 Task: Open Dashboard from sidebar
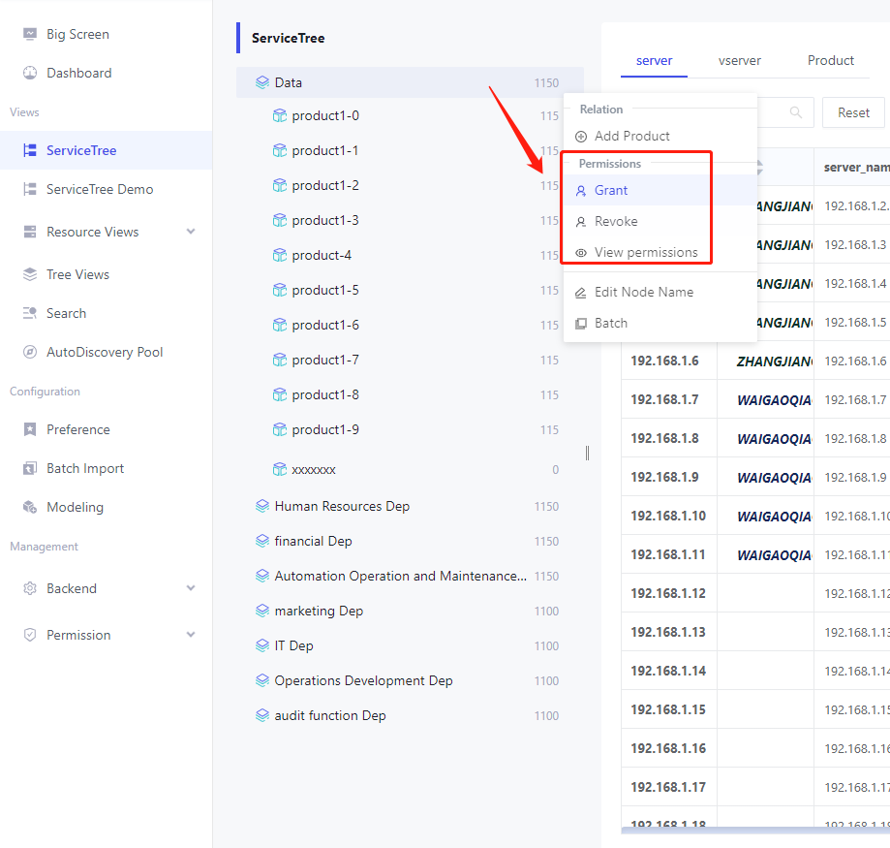coord(107,73)
